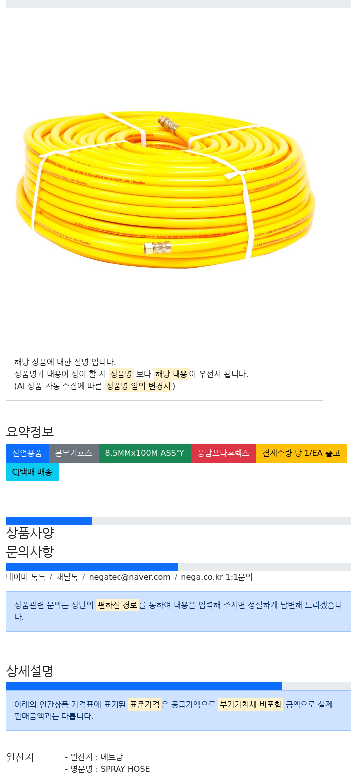Screen dimensions: 357x775
Task: Click the 문의사항 section heading
Action: coord(30,551)
